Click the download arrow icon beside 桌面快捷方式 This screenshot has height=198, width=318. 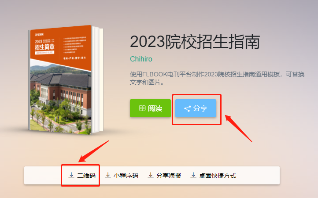(193, 175)
